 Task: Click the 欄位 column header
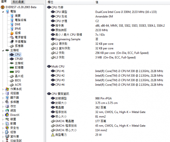[x=70, y=2]
